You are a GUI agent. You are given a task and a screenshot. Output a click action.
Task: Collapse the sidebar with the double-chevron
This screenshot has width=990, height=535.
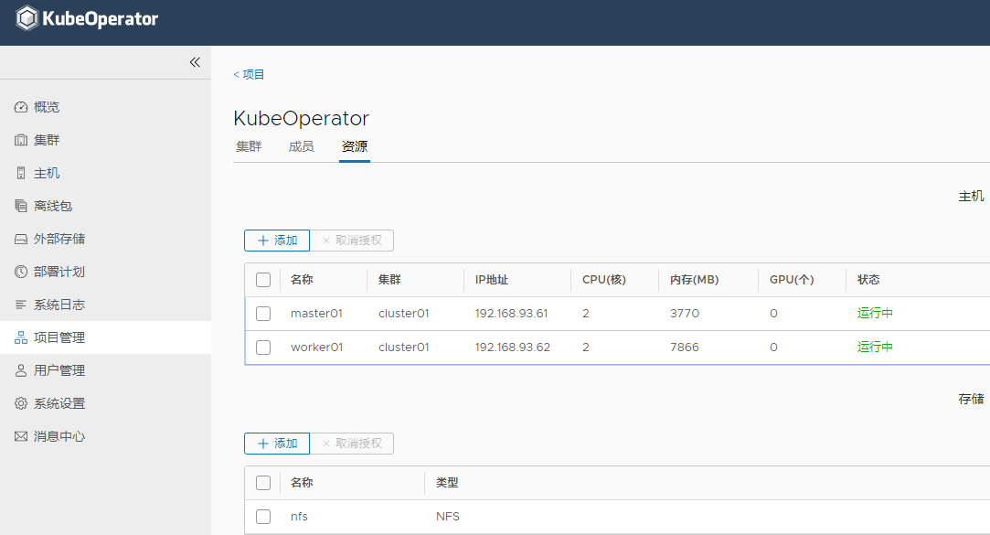pos(194,62)
